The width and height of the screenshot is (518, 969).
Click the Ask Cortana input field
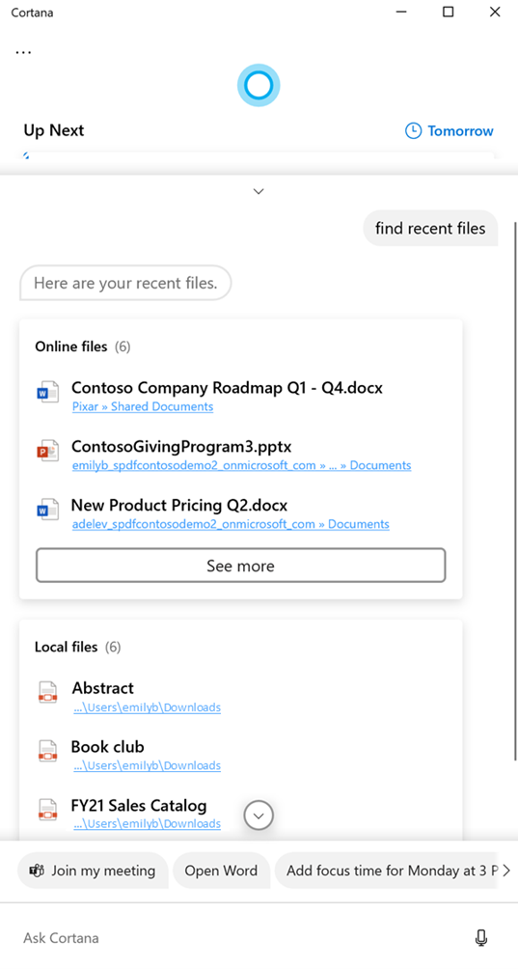tap(241, 937)
